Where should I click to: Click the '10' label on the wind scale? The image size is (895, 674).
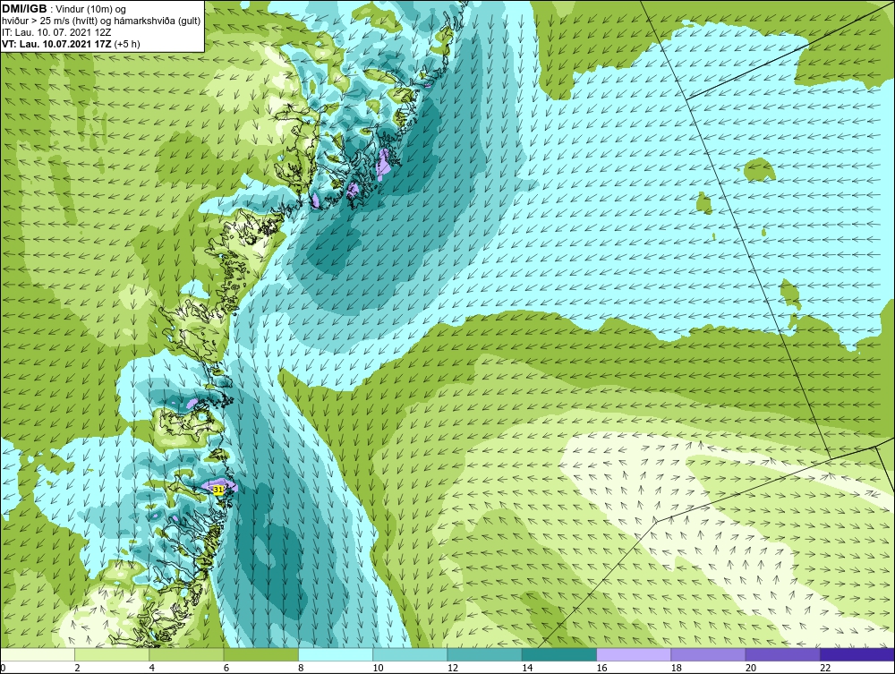378,669
